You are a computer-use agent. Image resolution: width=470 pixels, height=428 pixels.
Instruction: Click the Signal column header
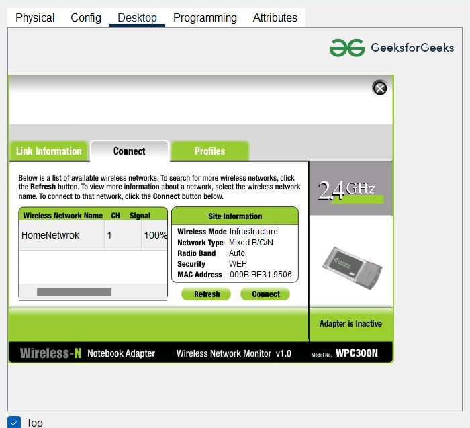point(140,216)
